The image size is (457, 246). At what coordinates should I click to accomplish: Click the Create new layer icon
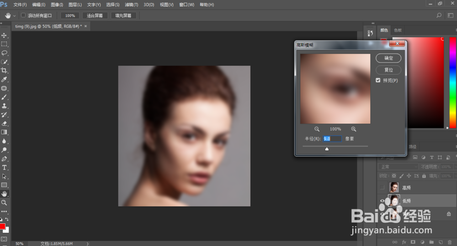click(x=441, y=242)
